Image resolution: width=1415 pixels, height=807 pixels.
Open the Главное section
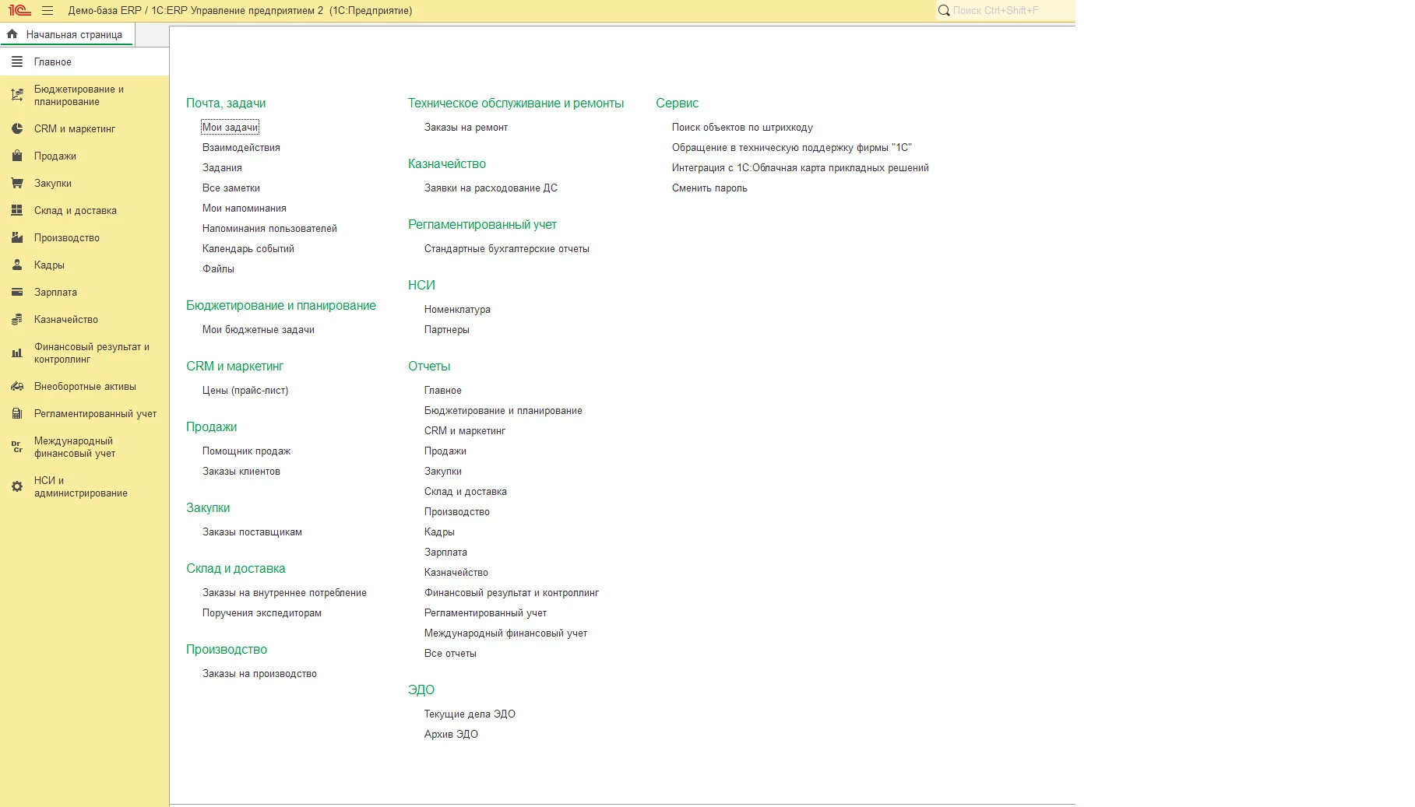[84, 61]
